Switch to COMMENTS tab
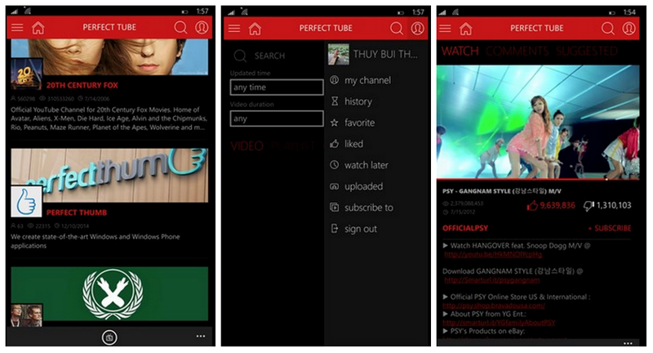This screenshot has width=653, height=353. pyautogui.click(x=517, y=51)
